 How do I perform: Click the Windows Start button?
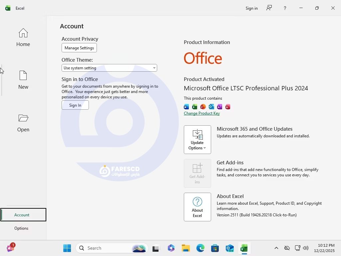coord(67,248)
